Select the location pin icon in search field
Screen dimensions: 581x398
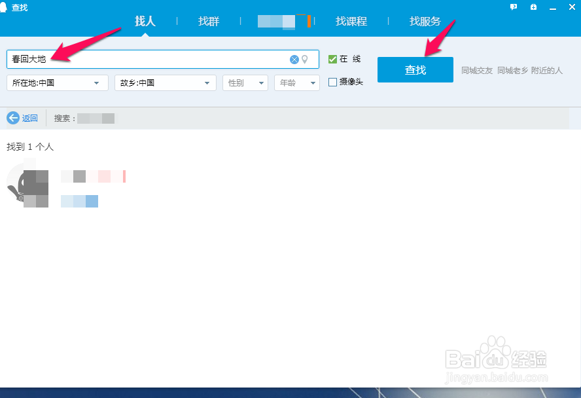pos(305,59)
